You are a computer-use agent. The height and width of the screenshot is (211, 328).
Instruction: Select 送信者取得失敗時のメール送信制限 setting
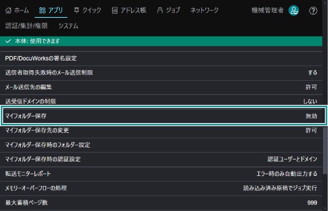pyautogui.click(x=161, y=72)
